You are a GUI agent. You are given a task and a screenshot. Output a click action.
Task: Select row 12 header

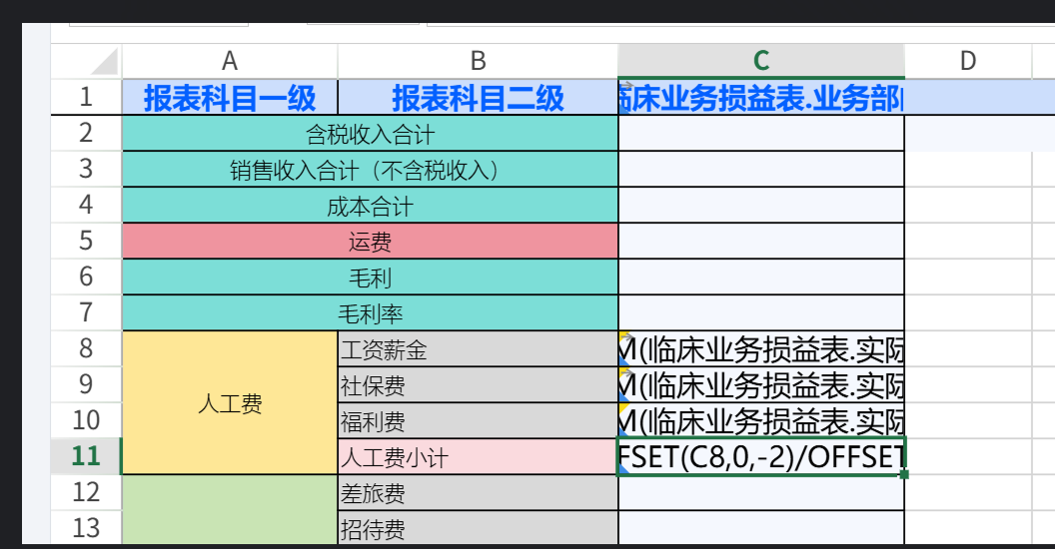coord(86,492)
